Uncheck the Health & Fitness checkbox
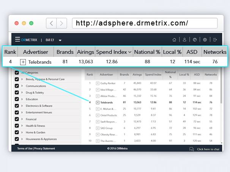Image resolution: width=230 pixels, height=172 pixels. click(17, 126)
